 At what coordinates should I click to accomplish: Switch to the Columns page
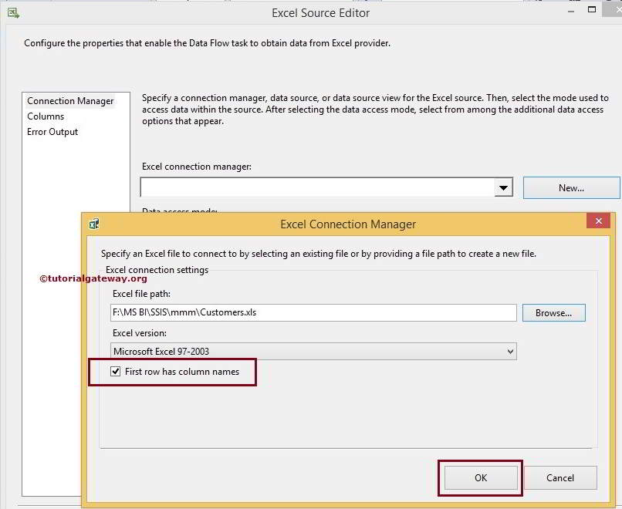point(46,116)
